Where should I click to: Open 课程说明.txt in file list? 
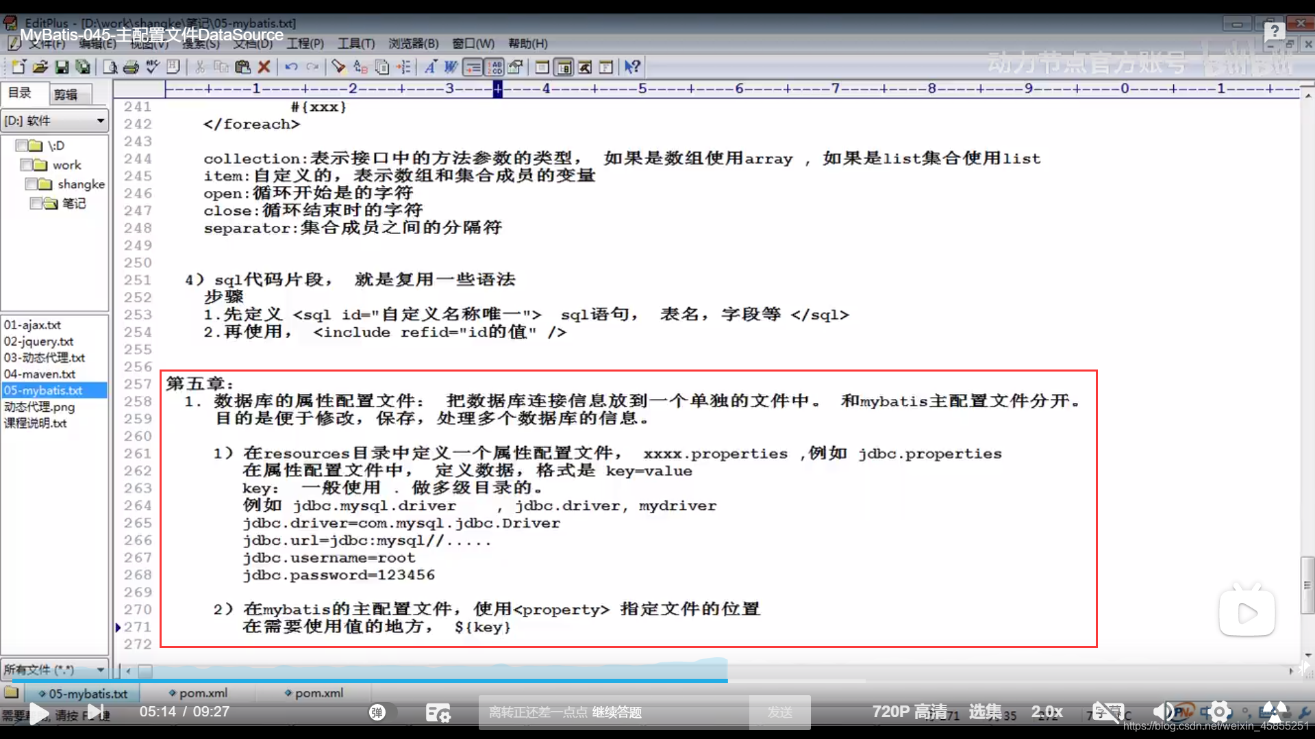(35, 424)
